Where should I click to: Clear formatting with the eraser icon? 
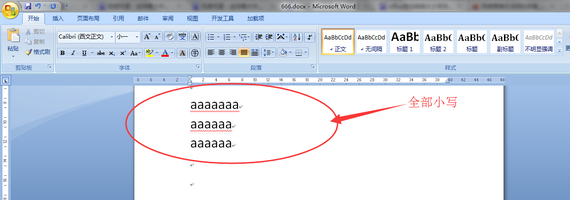[x=170, y=37]
